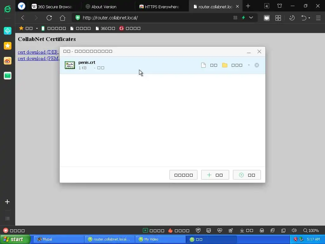325x244 pixels.
Task: Open the apps grid toolbar icon
Action: coord(278,18)
